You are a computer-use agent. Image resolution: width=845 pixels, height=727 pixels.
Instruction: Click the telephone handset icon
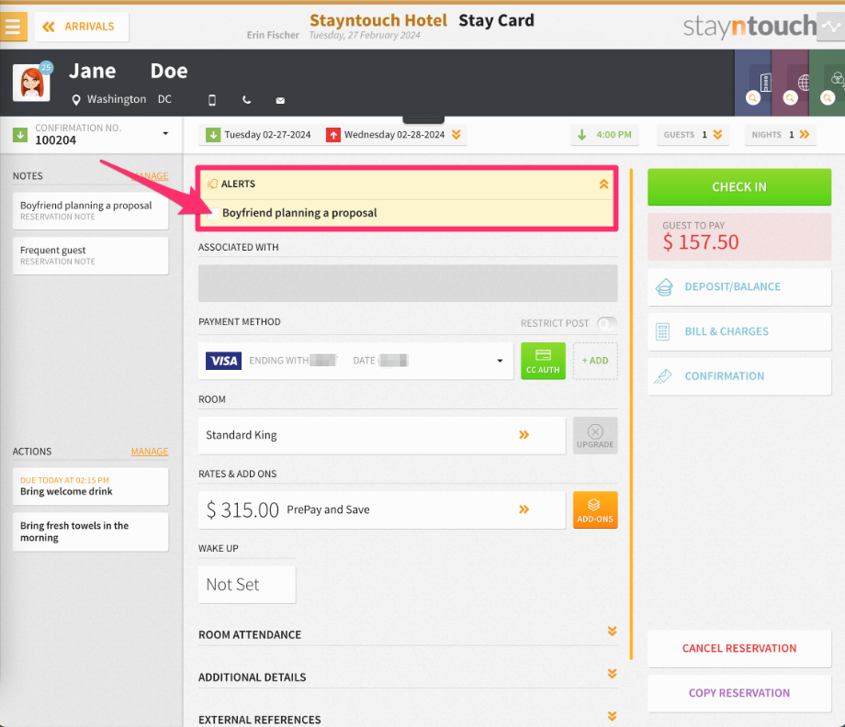[x=246, y=100]
